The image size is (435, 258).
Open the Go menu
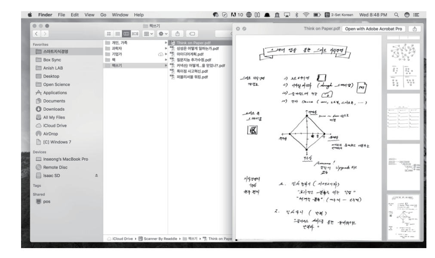(x=103, y=15)
